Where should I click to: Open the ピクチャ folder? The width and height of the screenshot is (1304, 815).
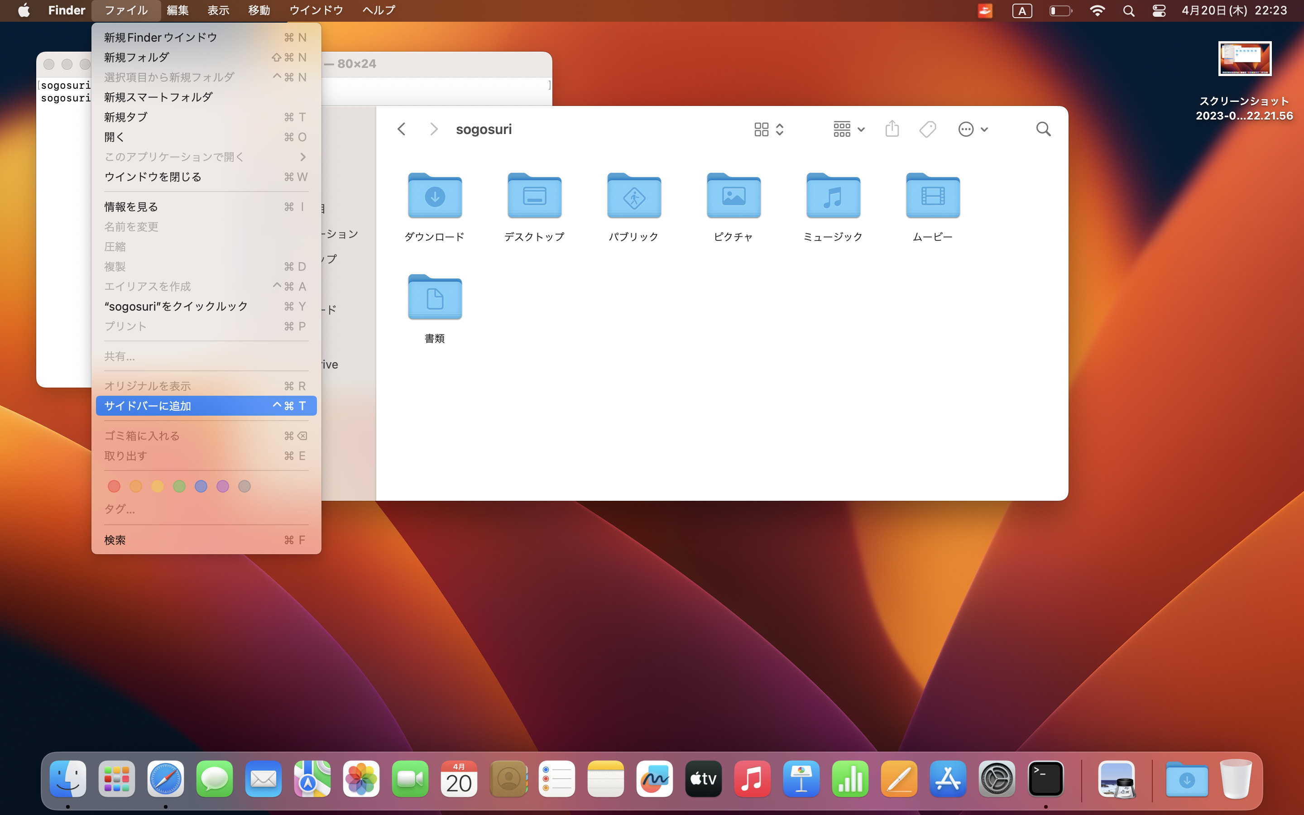(x=733, y=196)
